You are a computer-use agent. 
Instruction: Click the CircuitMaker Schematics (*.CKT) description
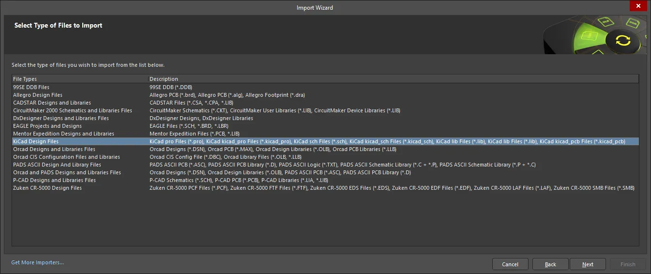275,110
